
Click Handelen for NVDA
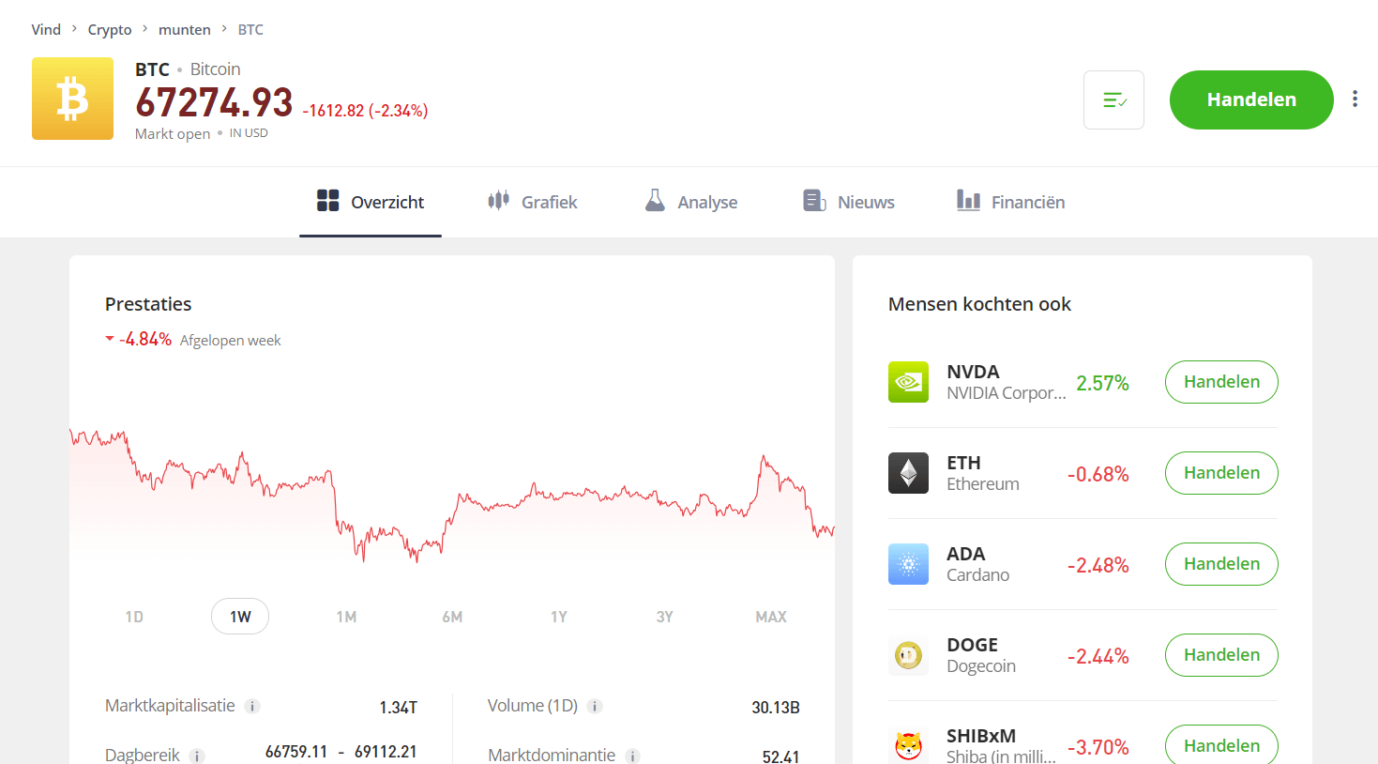(1221, 382)
